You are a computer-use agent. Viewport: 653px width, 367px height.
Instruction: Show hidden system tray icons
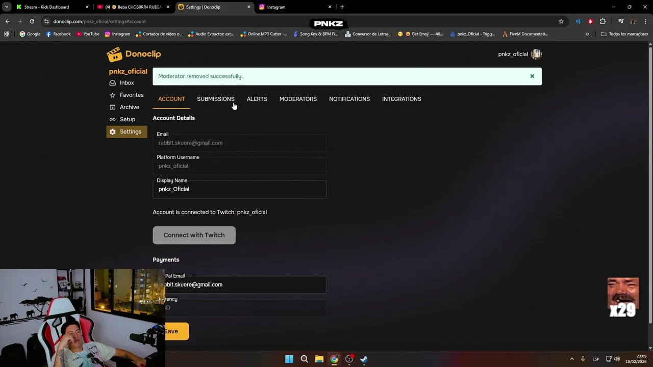tap(572, 359)
